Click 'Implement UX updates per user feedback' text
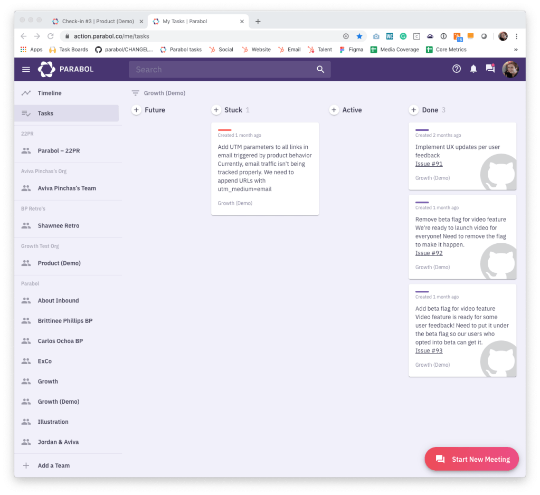540x495 pixels. (457, 151)
